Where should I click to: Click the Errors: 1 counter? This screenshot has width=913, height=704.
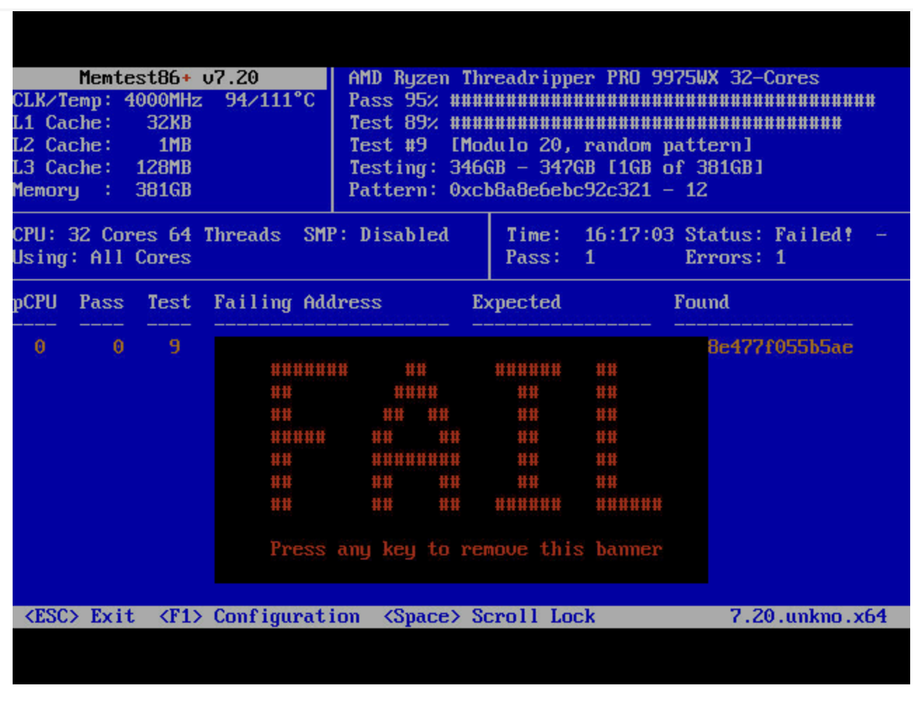(x=735, y=257)
